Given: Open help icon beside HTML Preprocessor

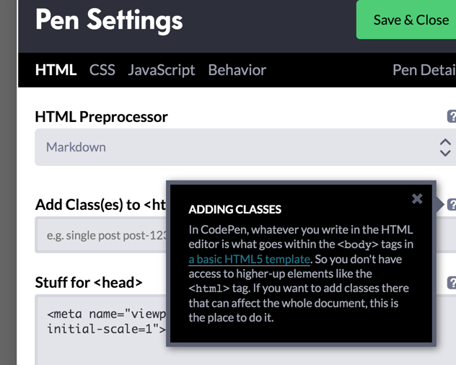Looking at the screenshot, I should pyautogui.click(x=452, y=116).
